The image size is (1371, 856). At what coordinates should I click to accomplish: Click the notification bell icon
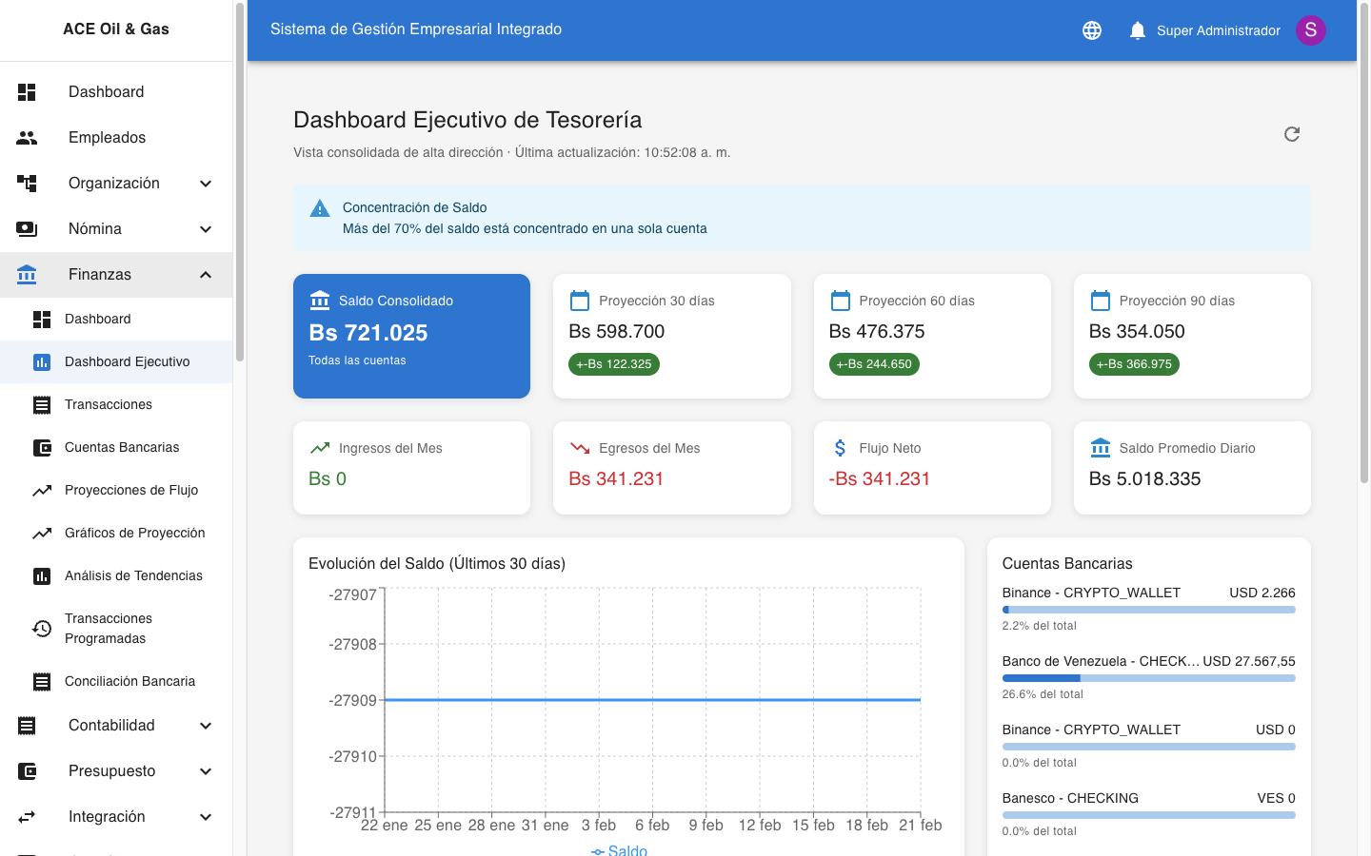(1137, 30)
